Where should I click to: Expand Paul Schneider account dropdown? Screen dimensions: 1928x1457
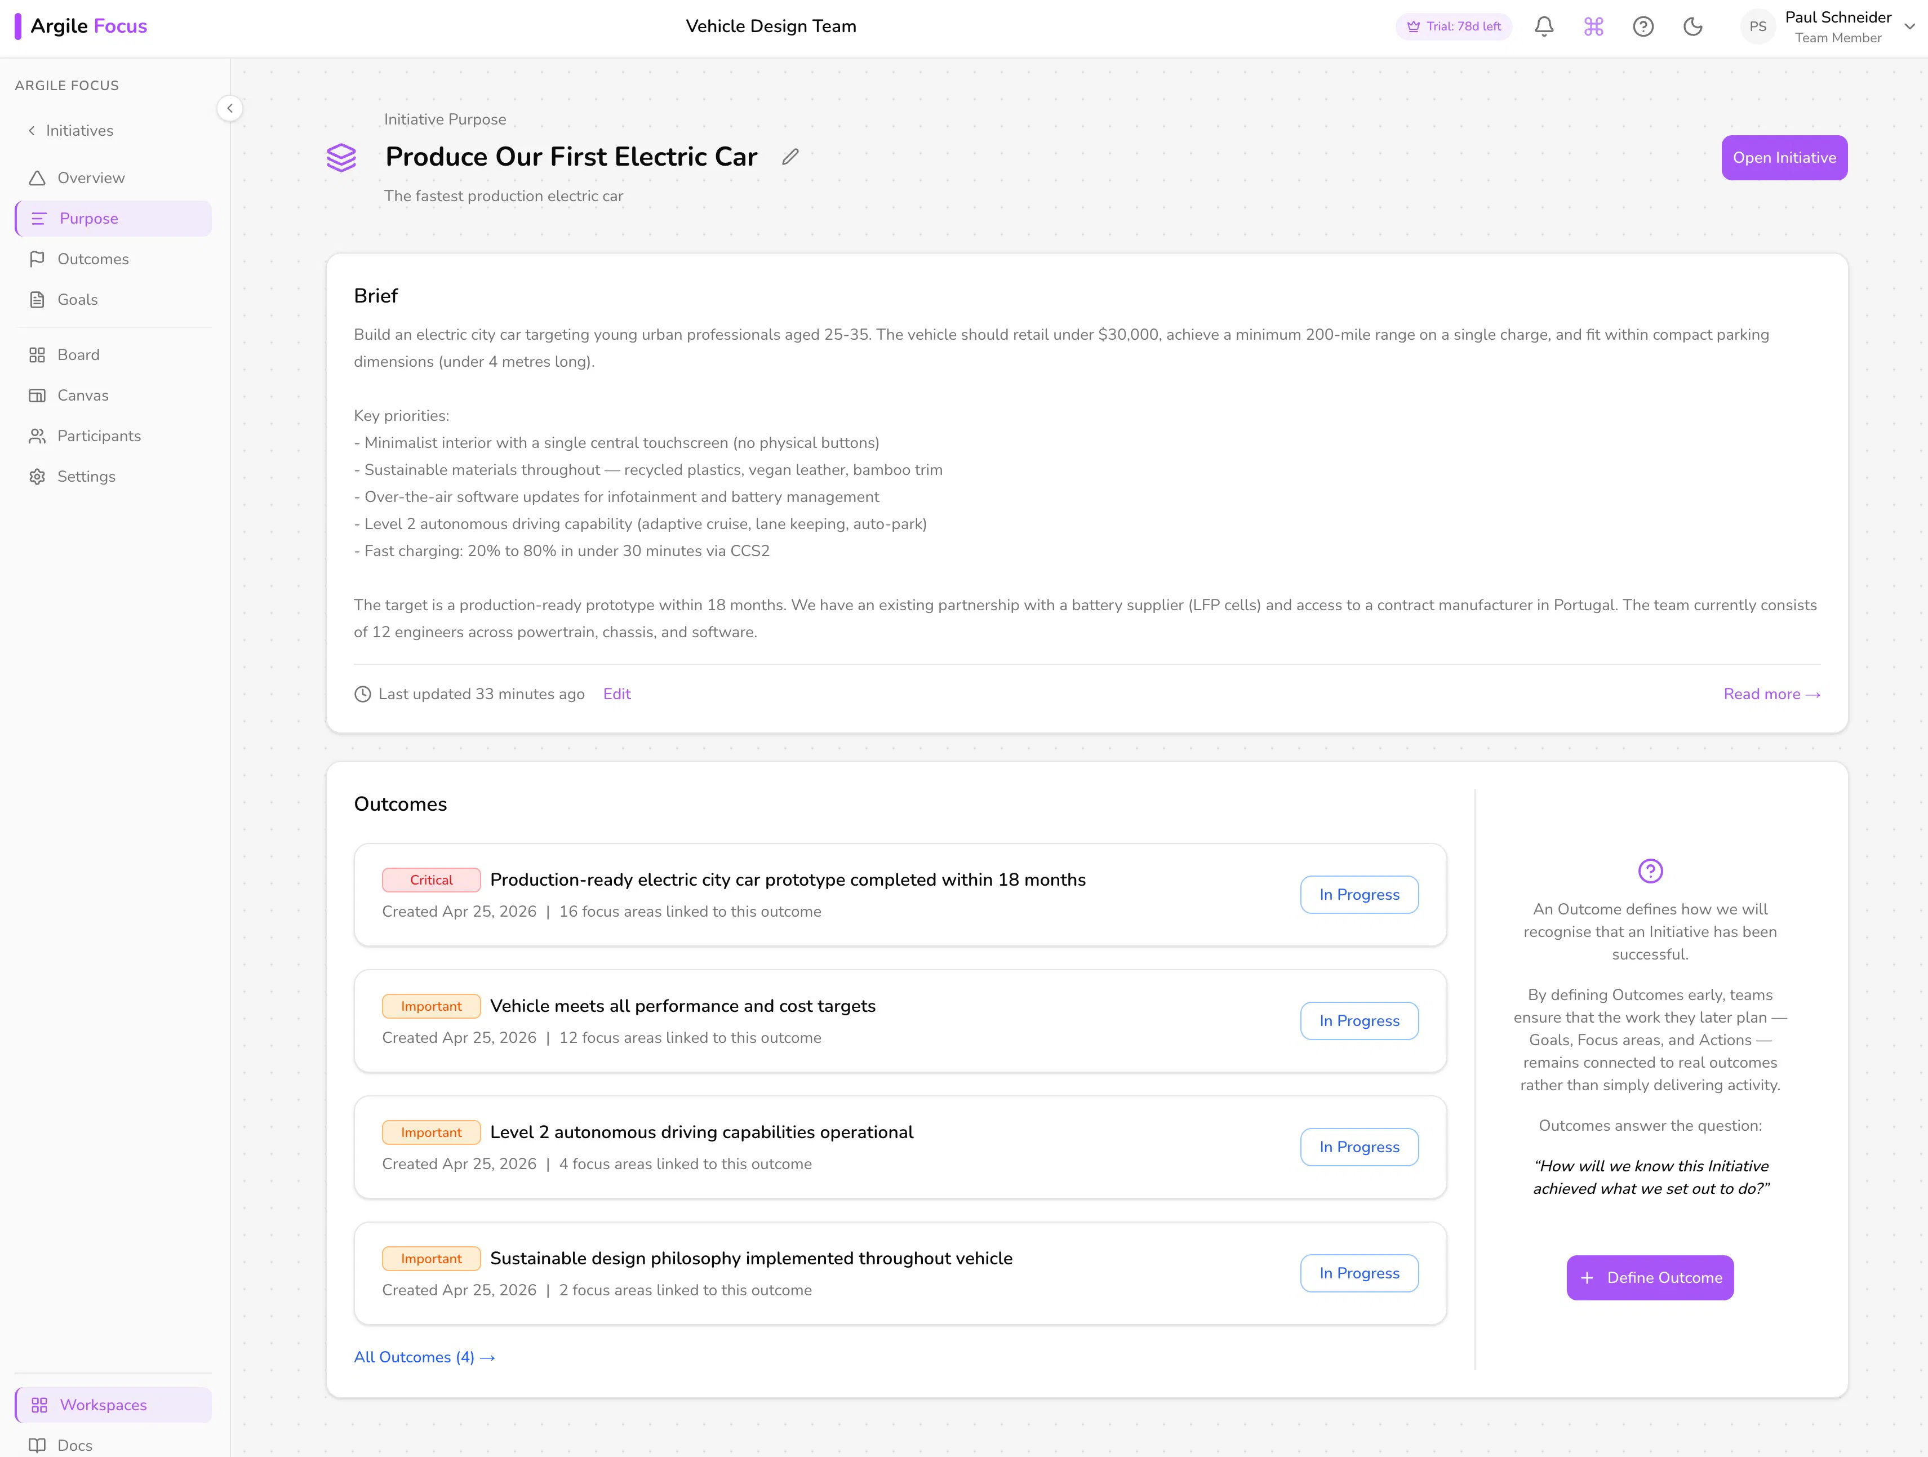point(1909,26)
